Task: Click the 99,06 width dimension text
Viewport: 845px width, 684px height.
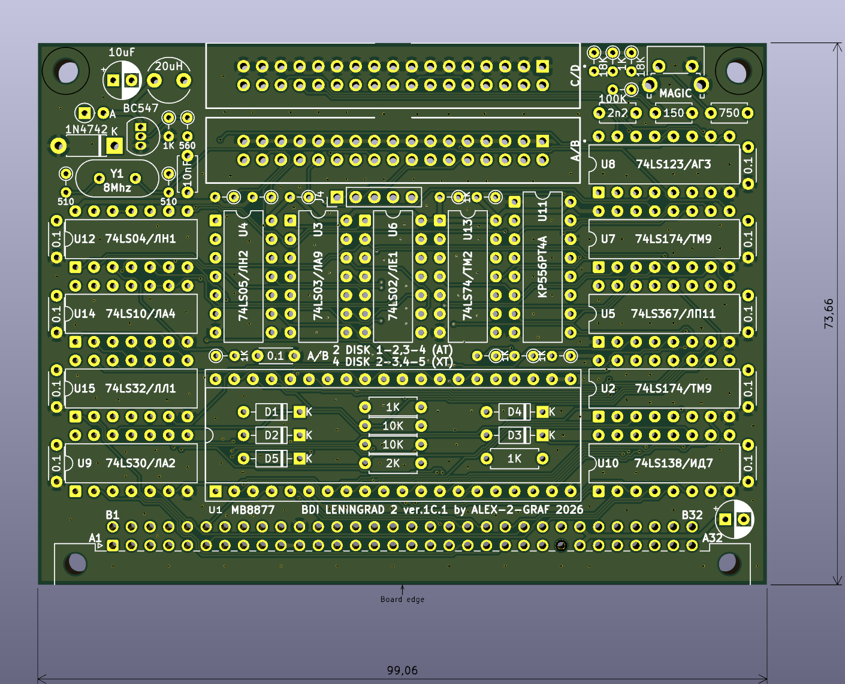Action: (x=402, y=670)
